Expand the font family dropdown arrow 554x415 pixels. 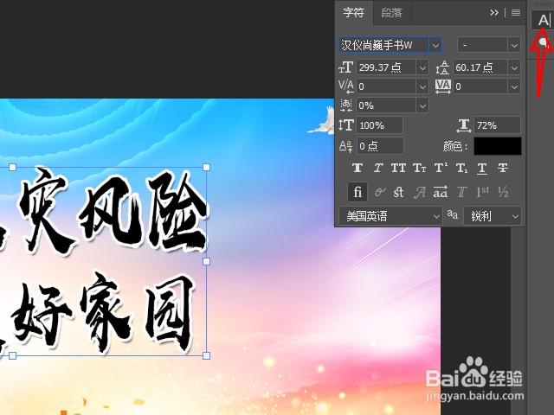(435, 46)
